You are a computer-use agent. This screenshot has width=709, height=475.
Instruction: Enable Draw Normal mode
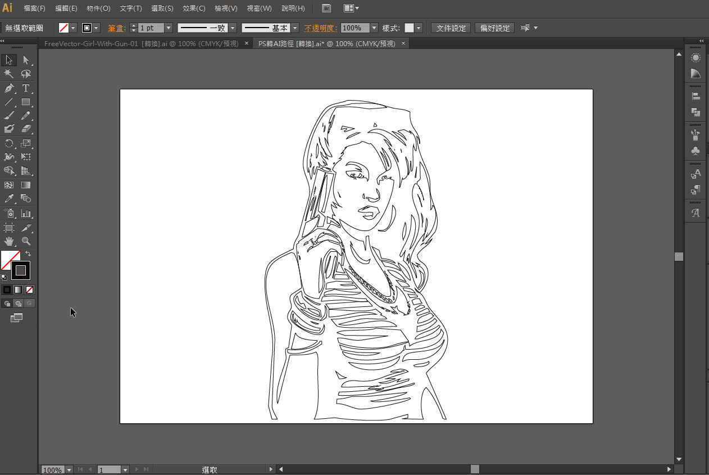pos(7,304)
